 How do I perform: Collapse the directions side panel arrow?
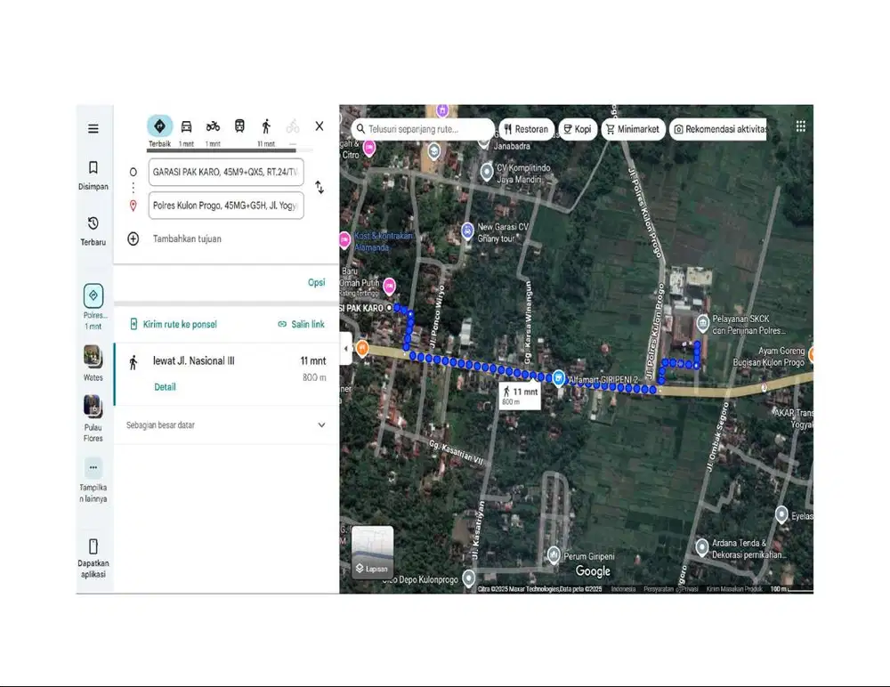pyautogui.click(x=346, y=349)
